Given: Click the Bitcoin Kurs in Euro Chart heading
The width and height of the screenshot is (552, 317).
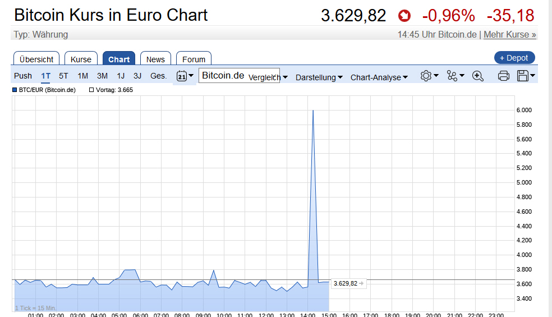Looking at the screenshot, I should coord(111,15).
